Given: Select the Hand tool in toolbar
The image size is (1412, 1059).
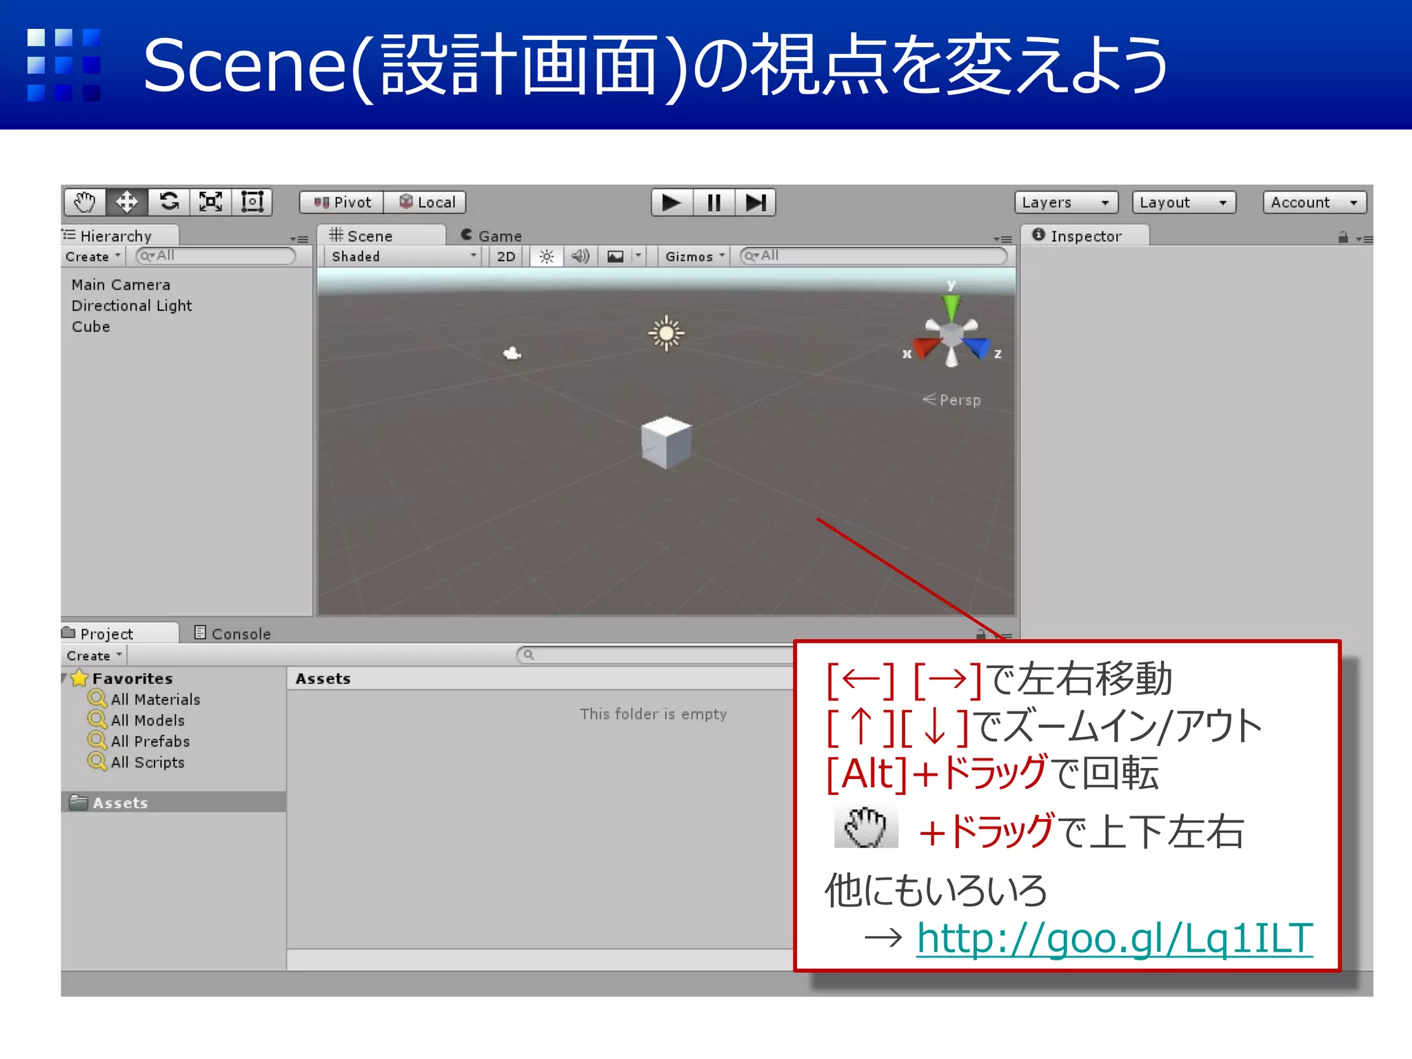Looking at the screenshot, I should (85, 203).
